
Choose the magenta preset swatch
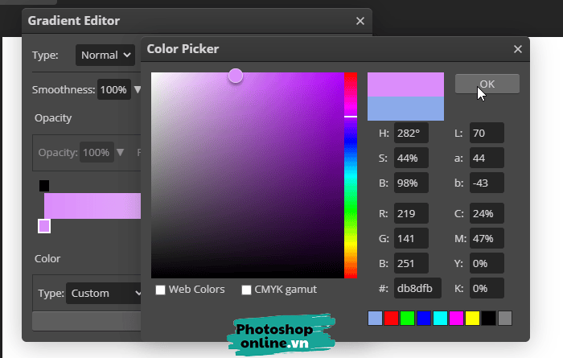(x=456, y=319)
